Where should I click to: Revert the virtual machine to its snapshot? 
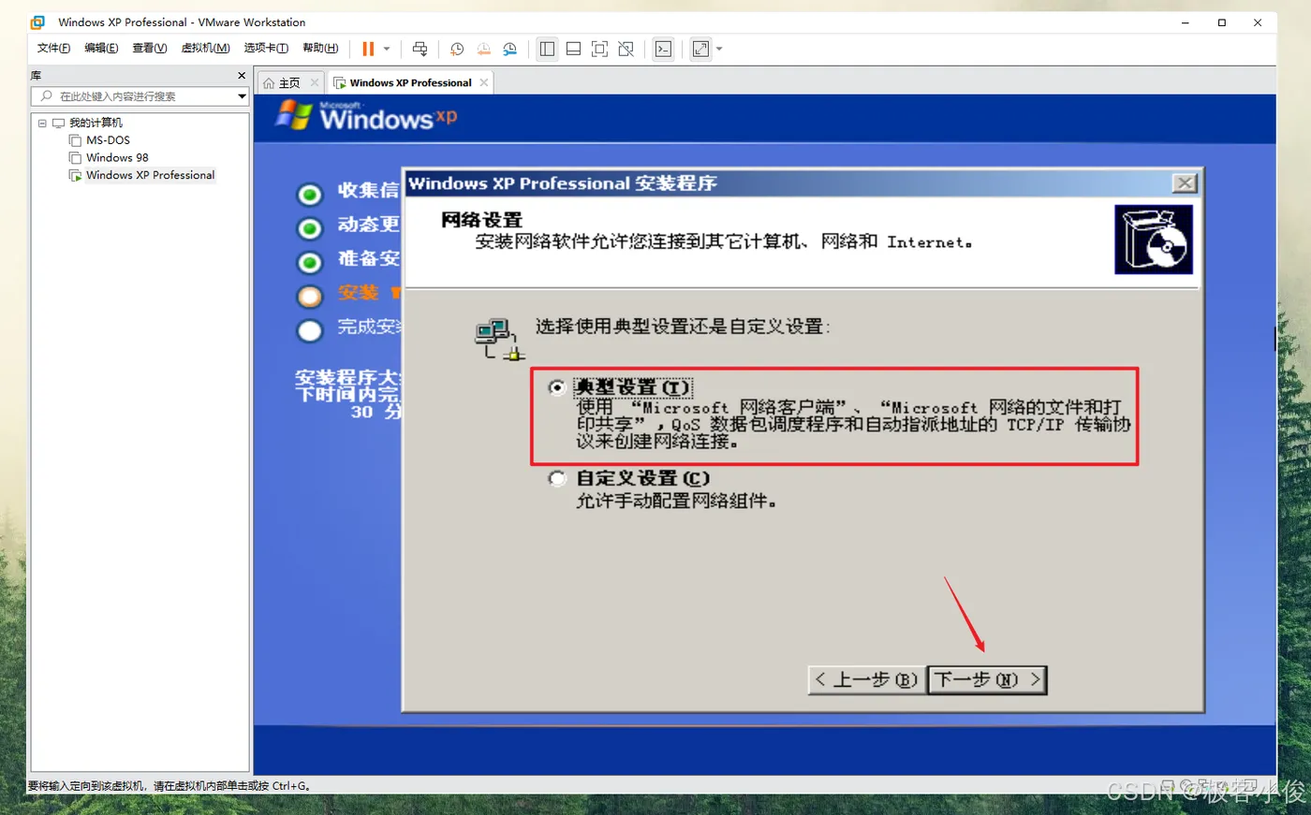483,49
